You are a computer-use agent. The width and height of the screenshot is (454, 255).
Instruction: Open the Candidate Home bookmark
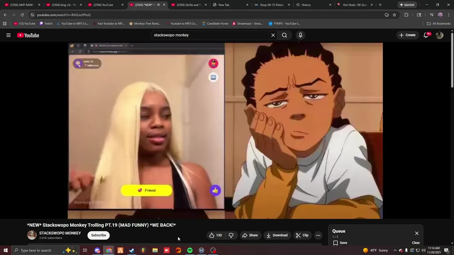[215, 24]
